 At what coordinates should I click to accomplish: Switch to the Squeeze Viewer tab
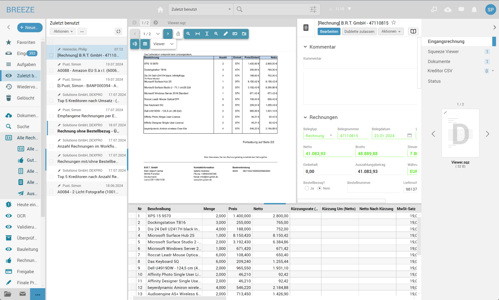click(x=443, y=52)
